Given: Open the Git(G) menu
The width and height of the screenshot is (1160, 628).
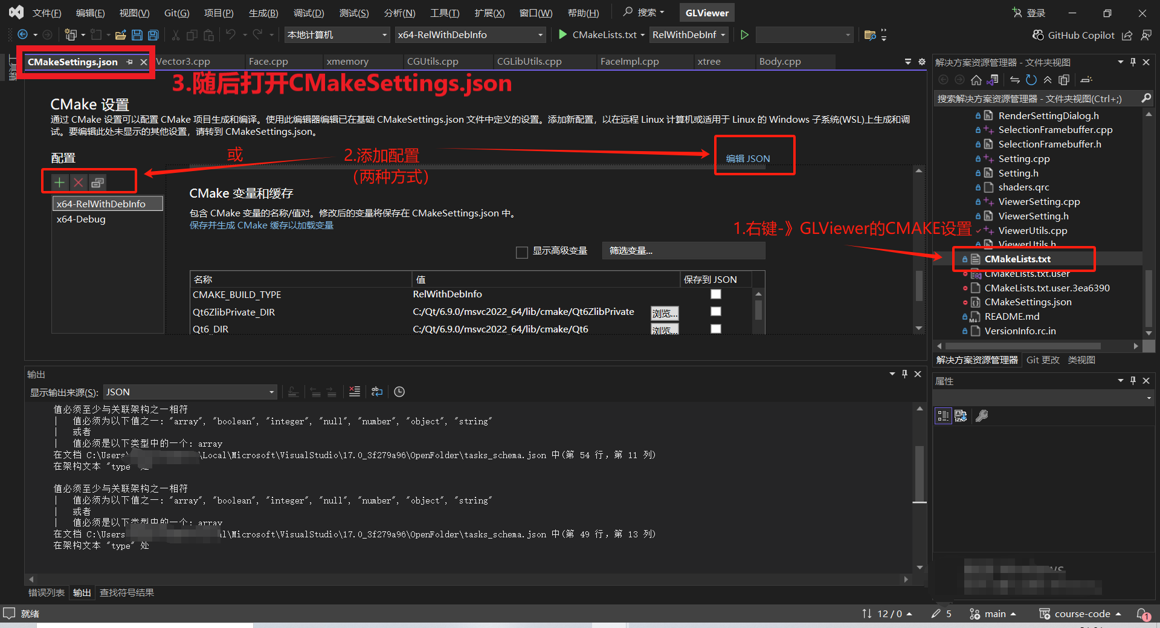Looking at the screenshot, I should tap(176, 13).
